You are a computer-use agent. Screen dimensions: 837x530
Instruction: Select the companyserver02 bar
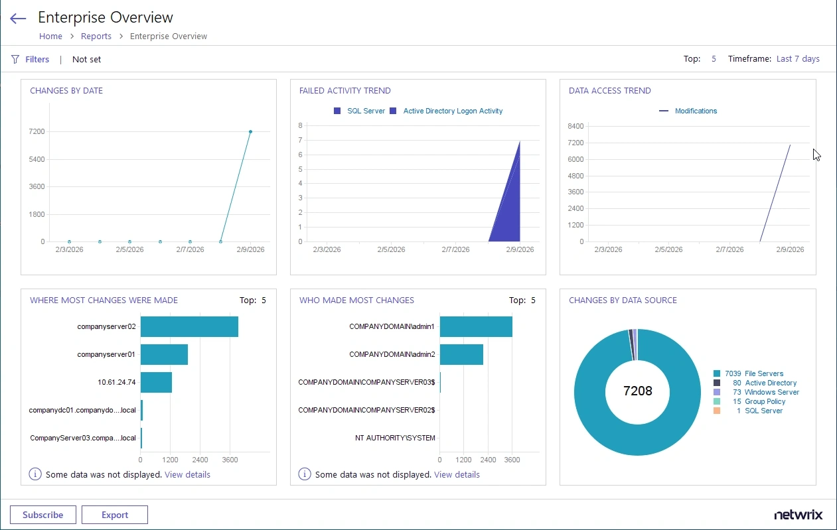click(x=189, y=326)
